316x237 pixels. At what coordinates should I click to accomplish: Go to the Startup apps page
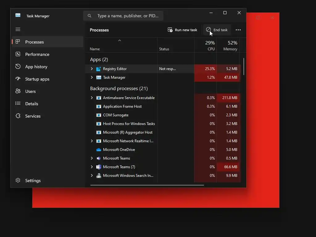coord(48,79)
